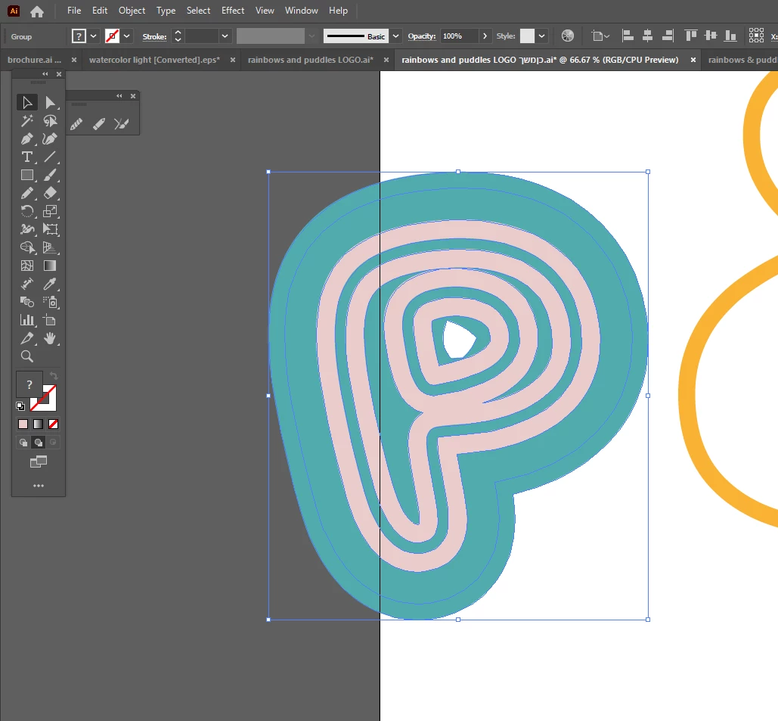Screen dimensions: 778x721
Task: Enable Draw Normal mode
Action: click(23, 443)
